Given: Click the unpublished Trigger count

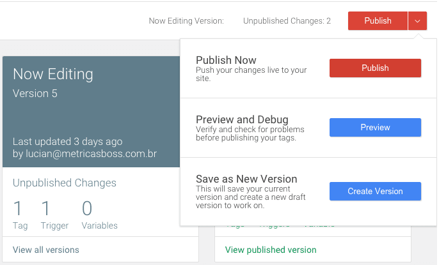Looking at the screenshot, I should [x=46, y=209].
